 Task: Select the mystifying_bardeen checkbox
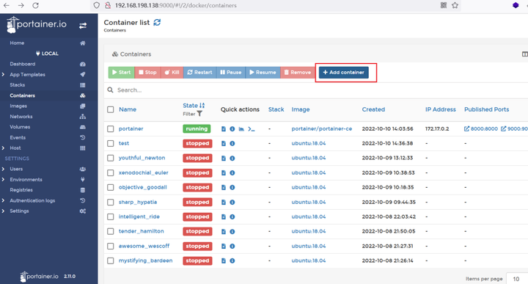pyautogui.click(x=111, y=261)
